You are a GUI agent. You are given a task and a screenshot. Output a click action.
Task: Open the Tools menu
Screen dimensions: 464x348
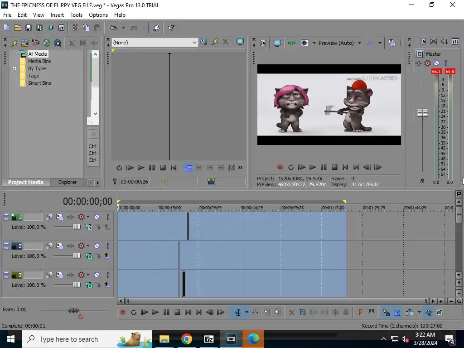pyautogui.click(x=76, y=15)
